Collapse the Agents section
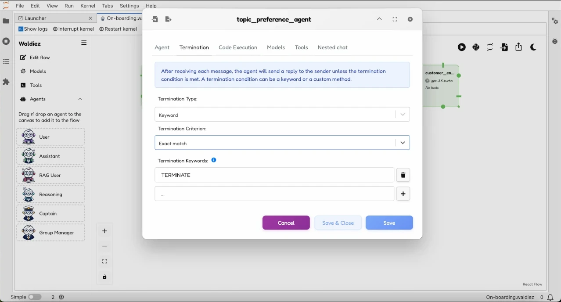The image size is (561, 302). click(80, 99)
